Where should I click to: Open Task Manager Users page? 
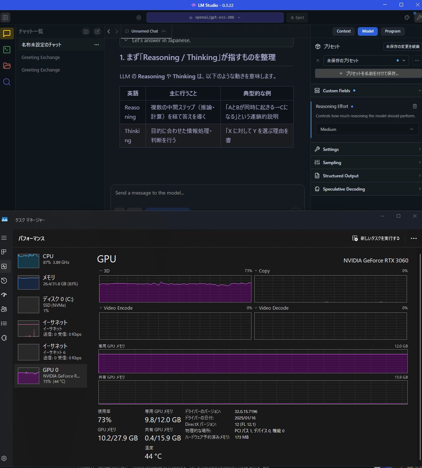(4, 309)
